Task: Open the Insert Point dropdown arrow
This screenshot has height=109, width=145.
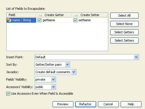Action: (x=136, y=57)
